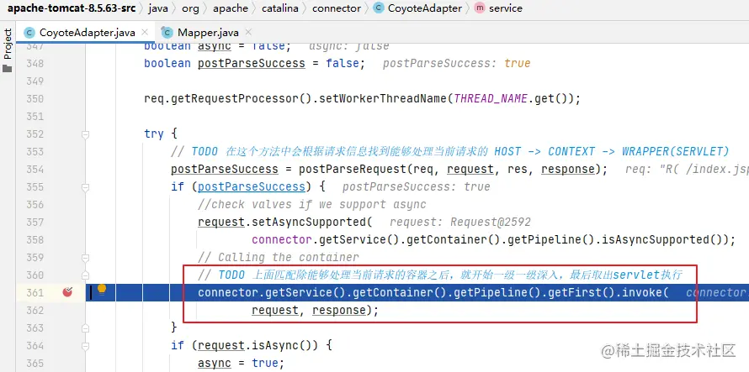Toggle fold marker at line 360
Viewport: 749px width, 372px height.
coord(85,275)
